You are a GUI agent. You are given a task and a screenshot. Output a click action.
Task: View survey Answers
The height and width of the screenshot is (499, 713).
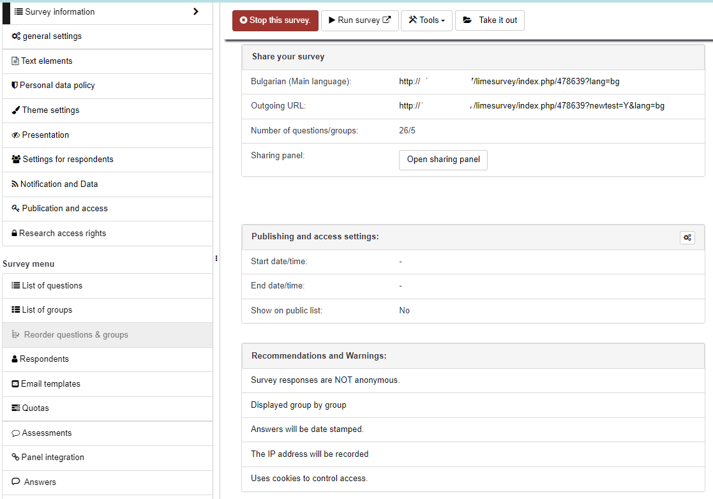pyautogui.click(x=107, y=482)
